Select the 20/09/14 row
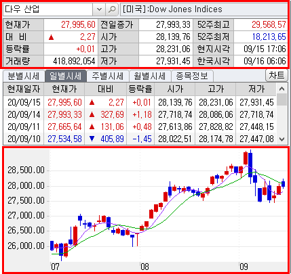This screenshot has height=274, width=291. pos(140,114)
